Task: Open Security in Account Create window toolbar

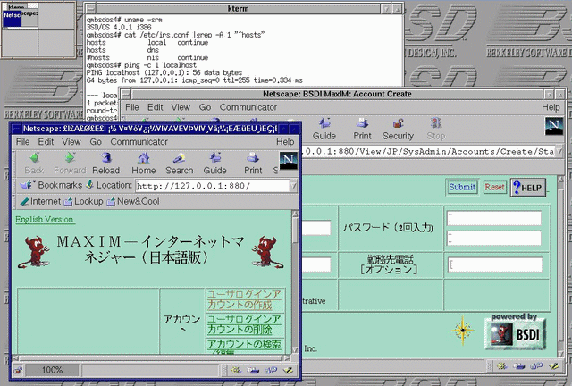Action: 398,129
